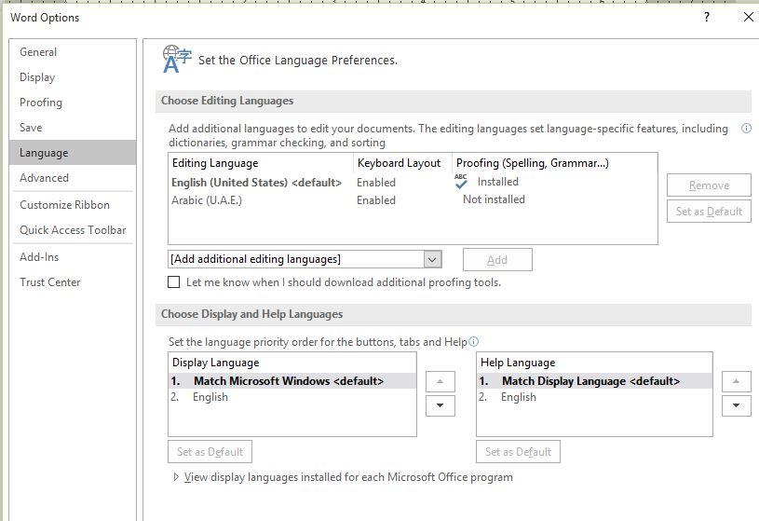Expand 'View display languages installed' section
Image resolution: width=759 pixels, height=521 pixels.
click(177, 477)
